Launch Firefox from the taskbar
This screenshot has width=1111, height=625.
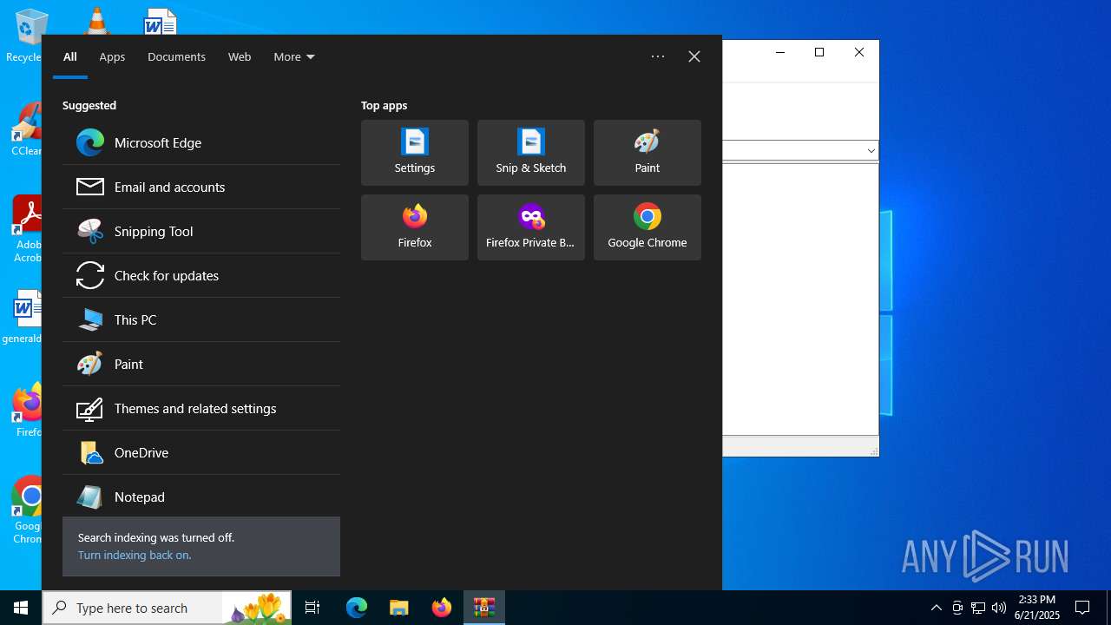point(442,608)
